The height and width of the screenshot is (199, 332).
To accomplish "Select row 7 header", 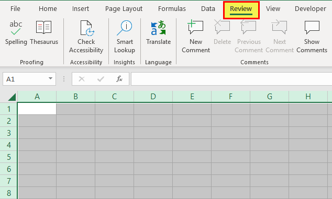I will pyautogui.click(x=8, y=181).
